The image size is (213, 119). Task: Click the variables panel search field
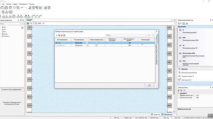[x=10, y=24]
